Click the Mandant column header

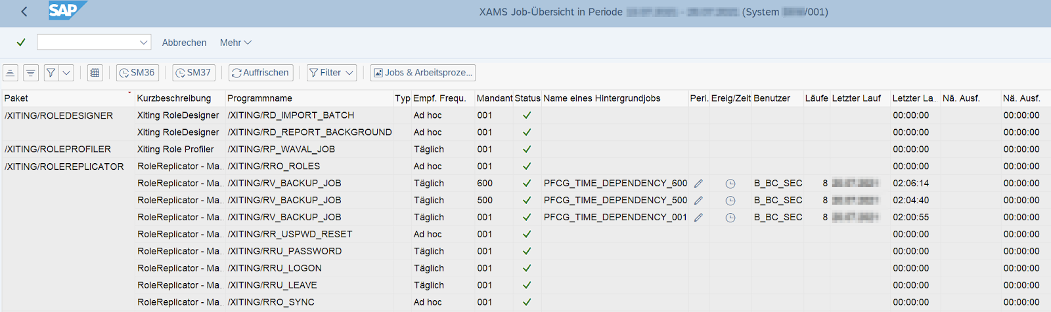(494, 98)
